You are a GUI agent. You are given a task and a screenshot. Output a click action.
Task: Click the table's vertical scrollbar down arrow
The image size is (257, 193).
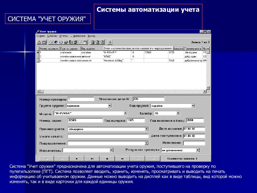[208, 88]
